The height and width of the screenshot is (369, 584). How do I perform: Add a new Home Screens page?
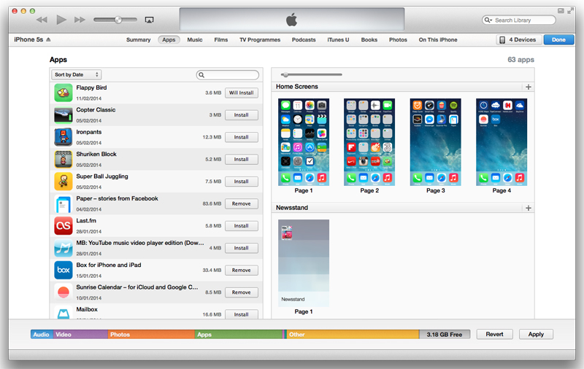coord(528,87)
